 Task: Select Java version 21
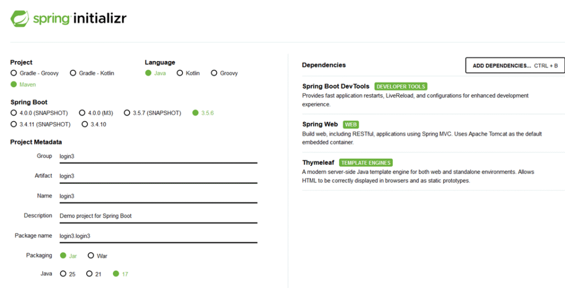click(x=89, y=274)
